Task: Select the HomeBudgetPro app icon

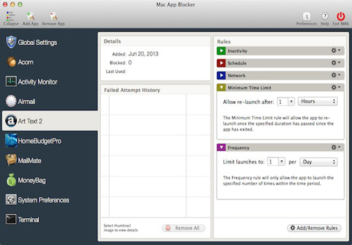Action: [11, 141]
